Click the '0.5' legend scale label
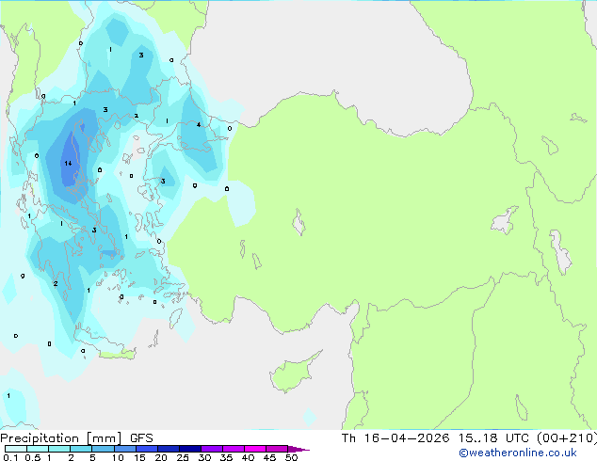 pos(33,457)
